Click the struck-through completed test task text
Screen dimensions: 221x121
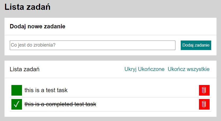click(60, 104)
